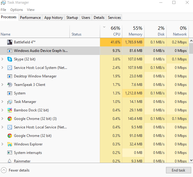
Task: Sort by the Name column header
Action: click(x=35, y=31)
